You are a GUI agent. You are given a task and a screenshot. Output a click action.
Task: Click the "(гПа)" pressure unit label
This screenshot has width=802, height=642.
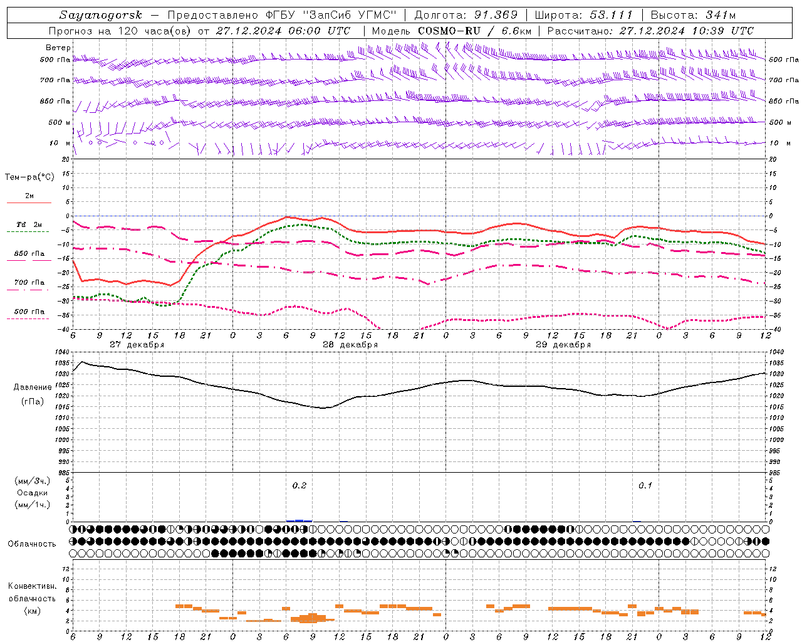pyautogui.click(x=33, y=402)
